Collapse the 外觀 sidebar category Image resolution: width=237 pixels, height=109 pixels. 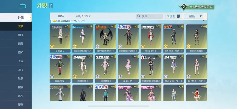pos(30,18)
